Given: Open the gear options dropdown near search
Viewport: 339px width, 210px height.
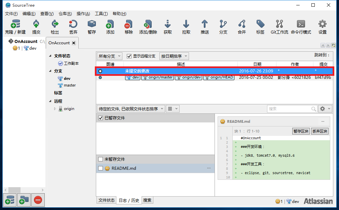Looking at the screenshot, I should tap(325, 109).
